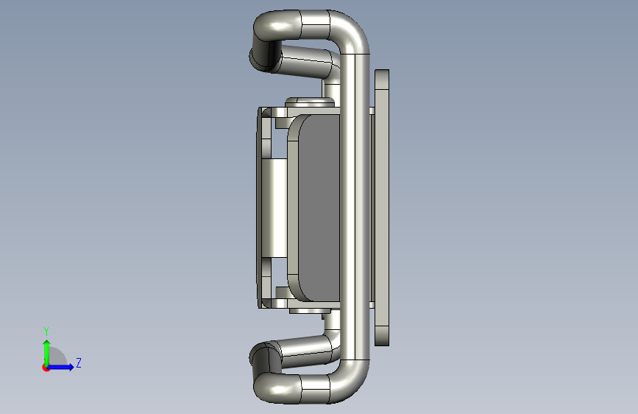This screenshot has height=414, width=638.
Task: Click the red X axis origin dot
Action: (46, 368)
